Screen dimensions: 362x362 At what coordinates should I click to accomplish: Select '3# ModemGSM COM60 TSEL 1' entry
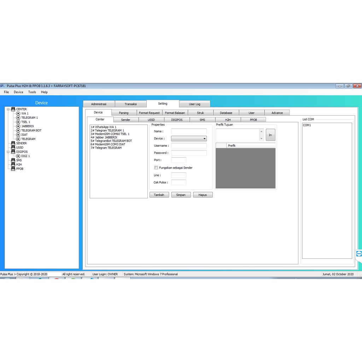point(110,134)
